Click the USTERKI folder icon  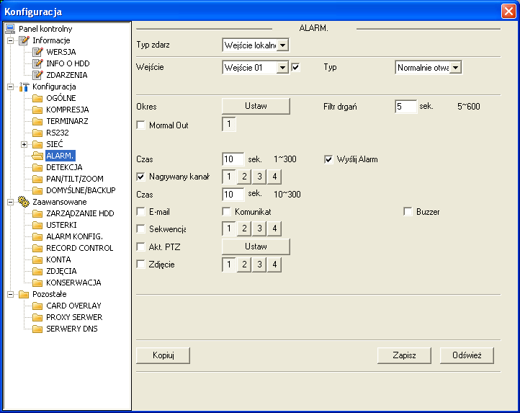click(37, 225)
